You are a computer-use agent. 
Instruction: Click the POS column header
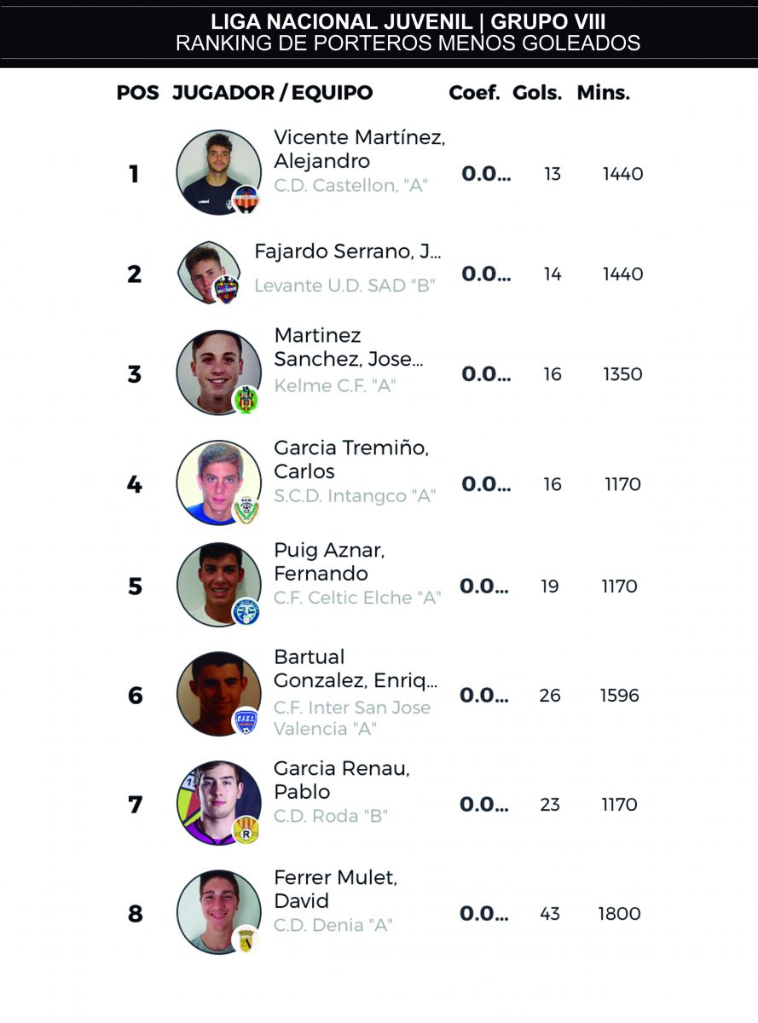point(138,94)
